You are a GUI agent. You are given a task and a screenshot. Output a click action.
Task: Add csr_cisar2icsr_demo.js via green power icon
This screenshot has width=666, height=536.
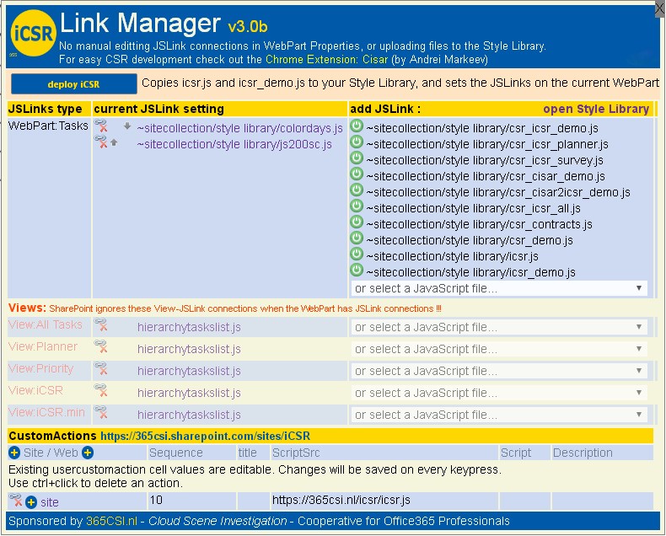(357, 190)
